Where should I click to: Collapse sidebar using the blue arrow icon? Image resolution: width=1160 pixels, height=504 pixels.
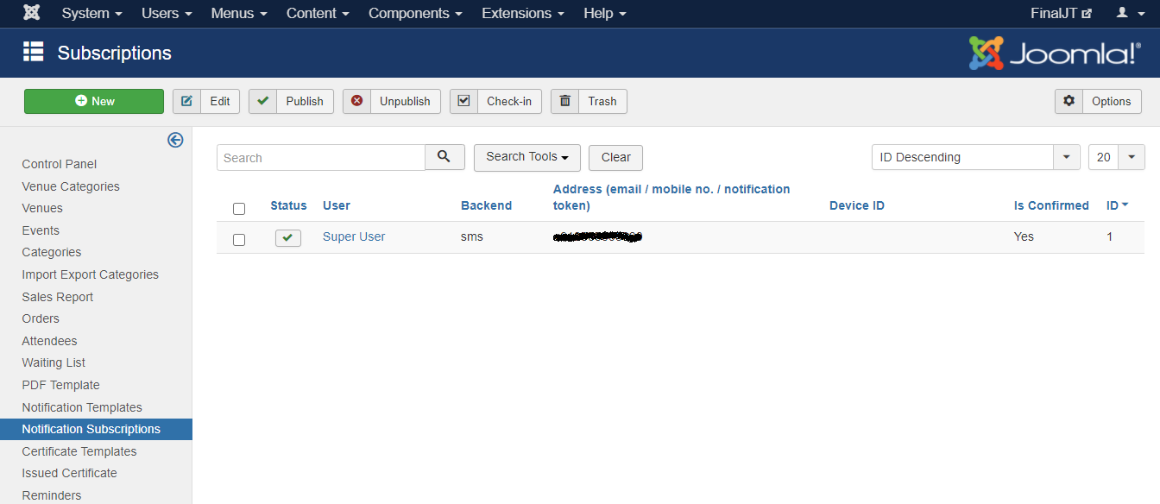tap(175, 140)
